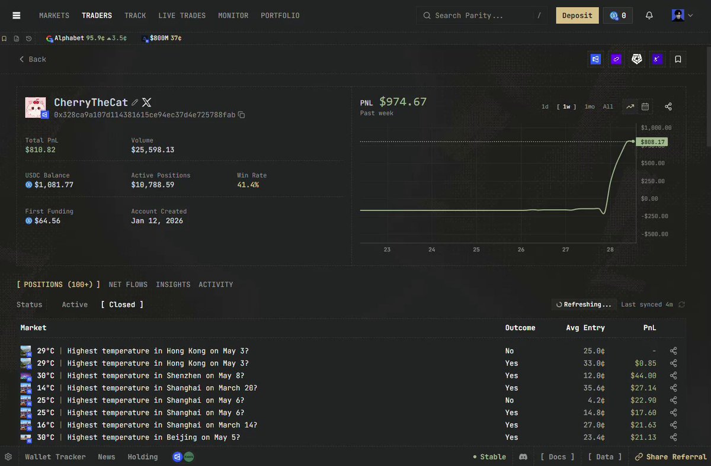711x466 pixels.
Task: Switch to the Activity tab
Action: (216, 285)
